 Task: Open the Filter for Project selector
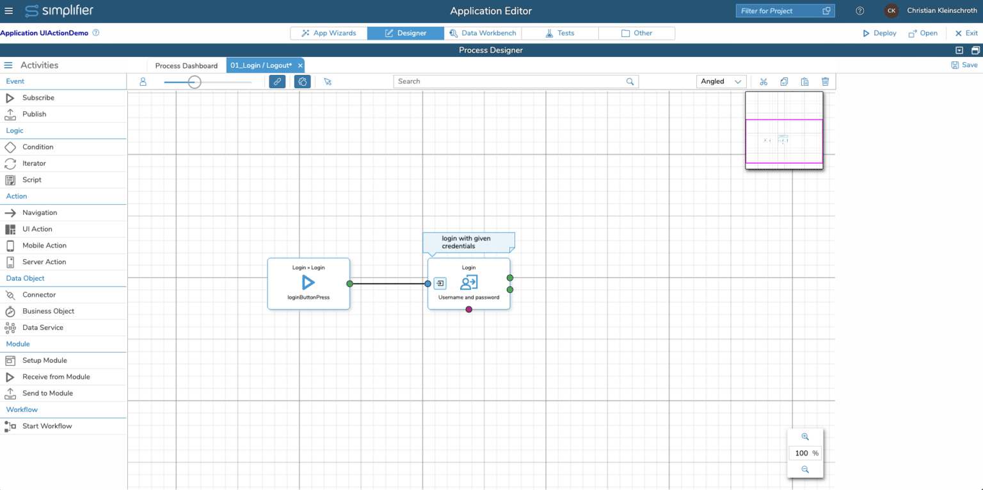(785, 11)
